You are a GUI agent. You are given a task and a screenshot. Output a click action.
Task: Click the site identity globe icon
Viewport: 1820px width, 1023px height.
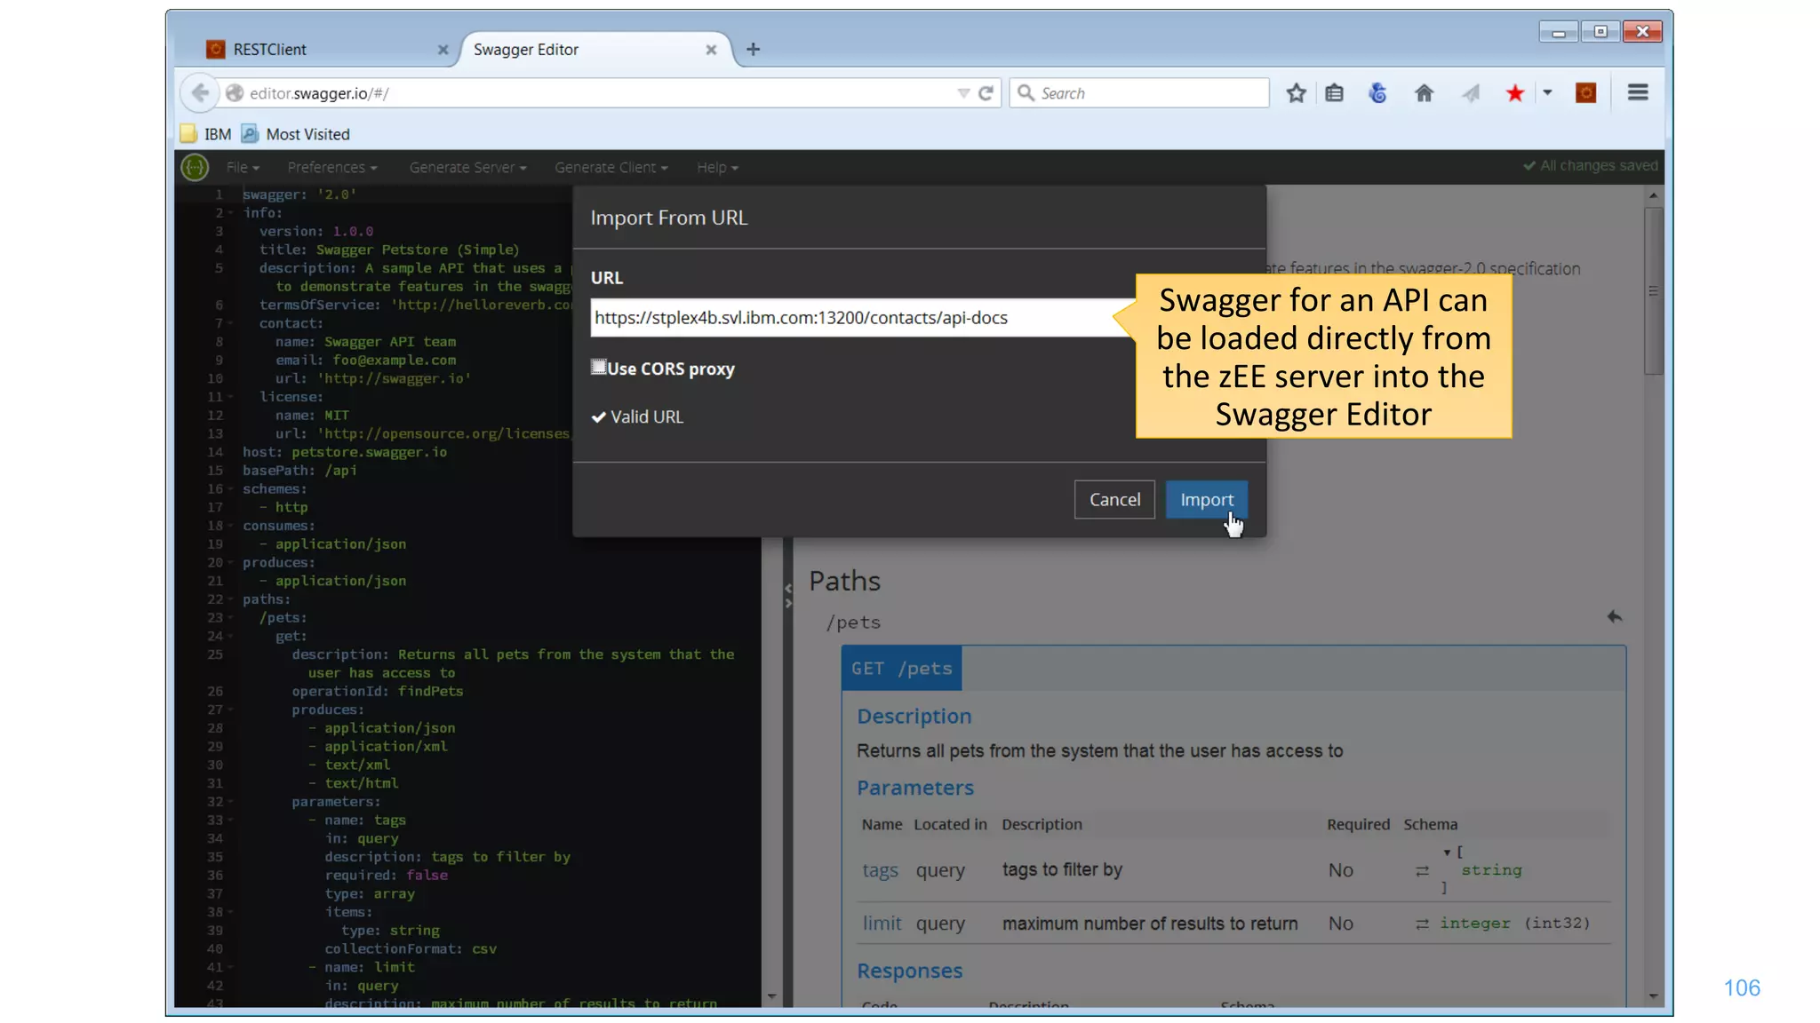(x=235, y=93)
